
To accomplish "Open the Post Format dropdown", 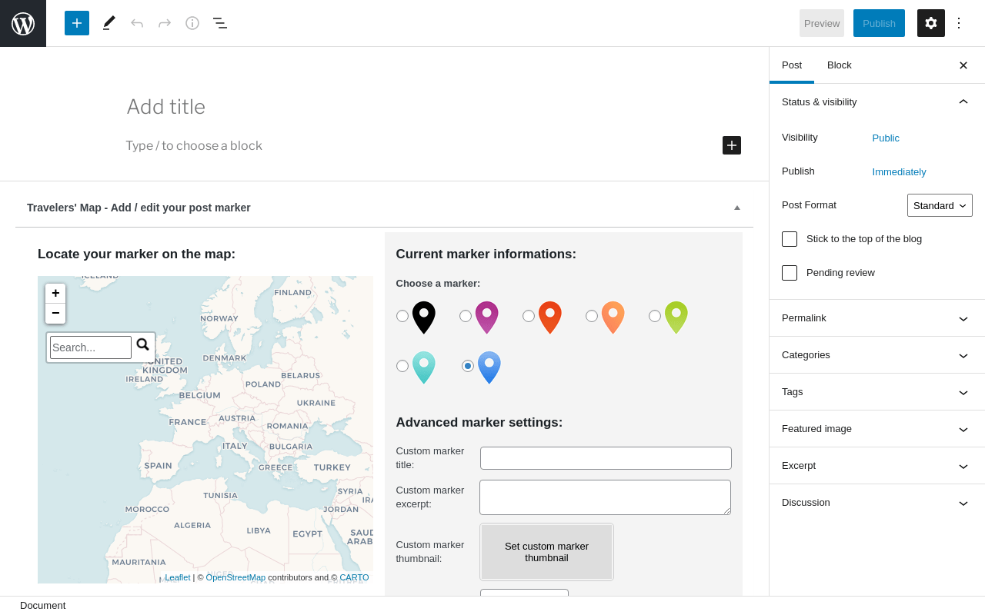I will click(940, 205).
